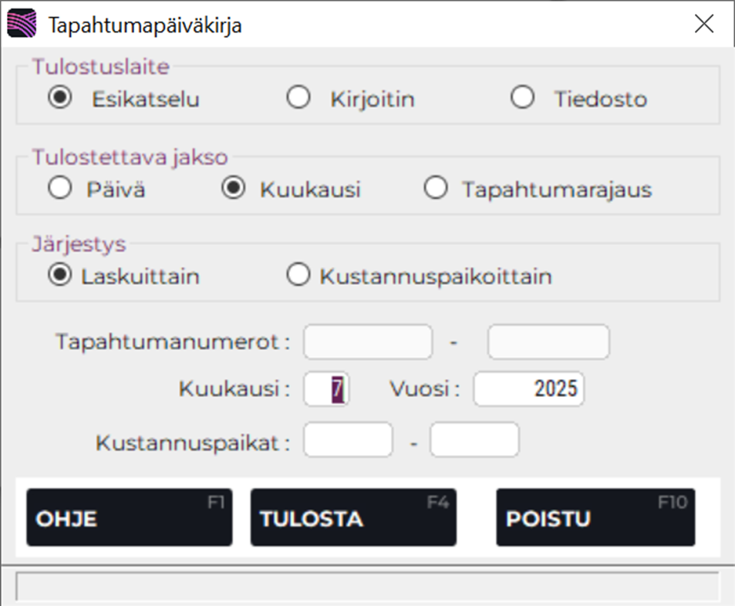Choose Tiedosto as the output destination

click(523, 97)
